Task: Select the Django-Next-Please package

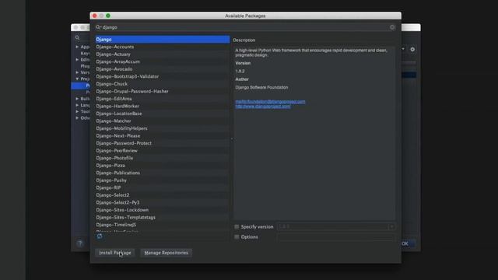Action: click(163, 135)
